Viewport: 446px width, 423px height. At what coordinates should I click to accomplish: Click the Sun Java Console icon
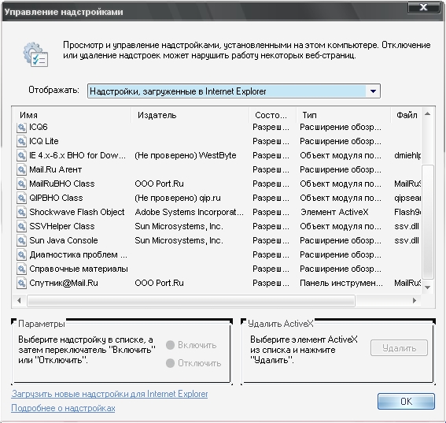tap(21, 241)
